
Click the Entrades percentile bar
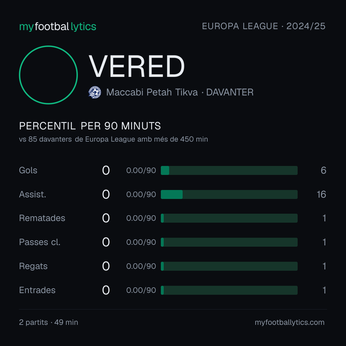[229, 290]
